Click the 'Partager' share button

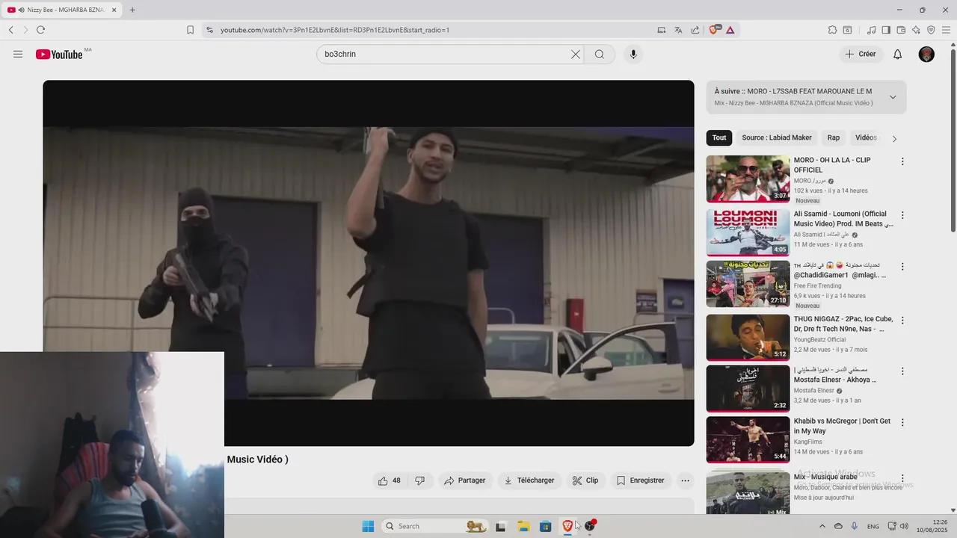point(464,480)
